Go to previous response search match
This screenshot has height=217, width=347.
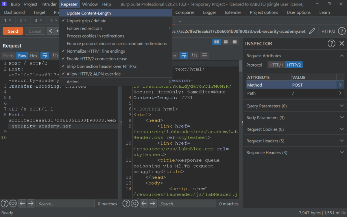pyautogui.click(x=144, y=204)
